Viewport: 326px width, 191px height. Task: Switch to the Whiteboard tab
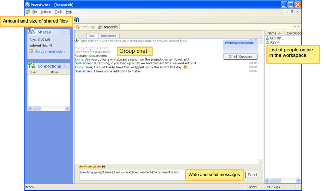point(108,36)
